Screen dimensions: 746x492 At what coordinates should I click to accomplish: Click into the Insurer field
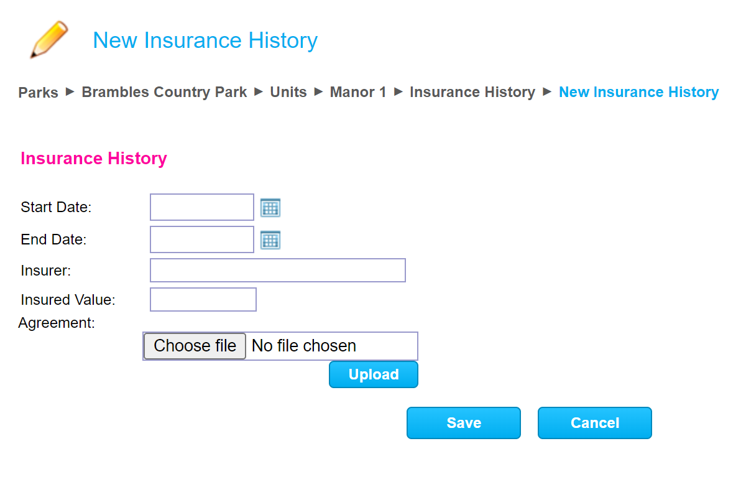(278, 271)
